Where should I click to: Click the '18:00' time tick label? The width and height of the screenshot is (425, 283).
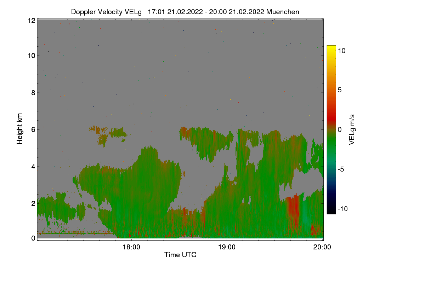coord(131,247)
